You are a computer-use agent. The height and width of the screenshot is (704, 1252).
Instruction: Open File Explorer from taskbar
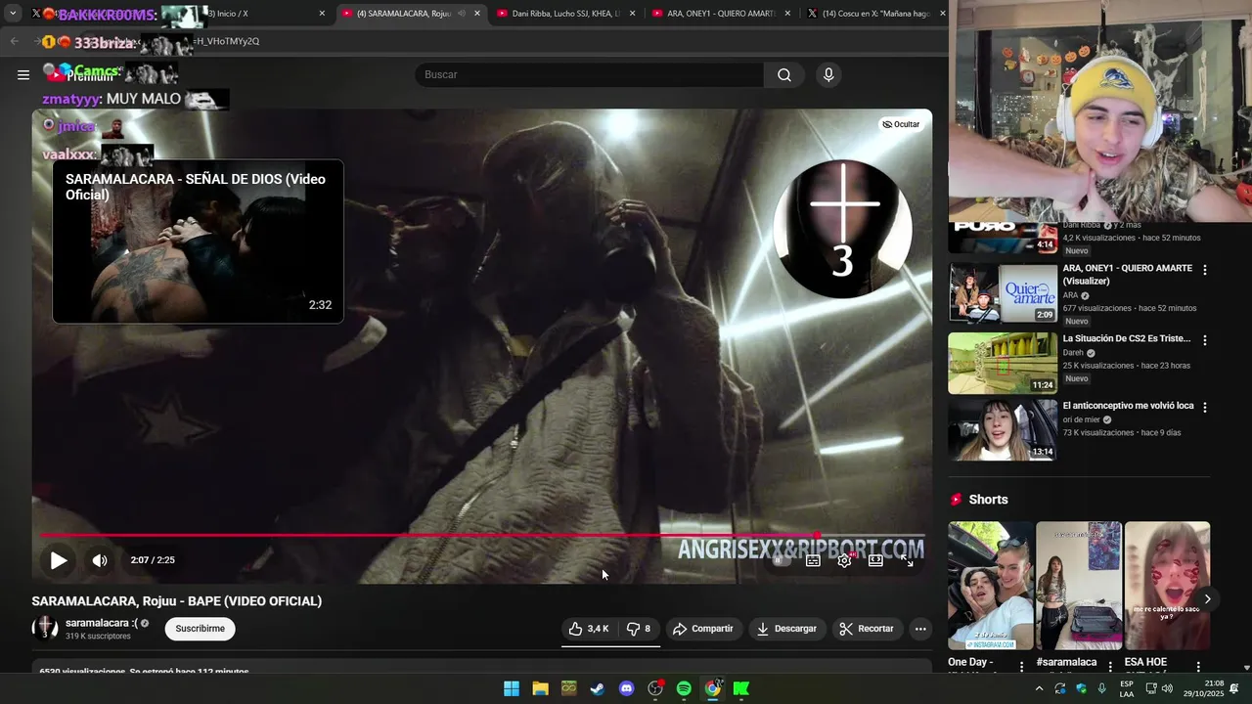540,688
